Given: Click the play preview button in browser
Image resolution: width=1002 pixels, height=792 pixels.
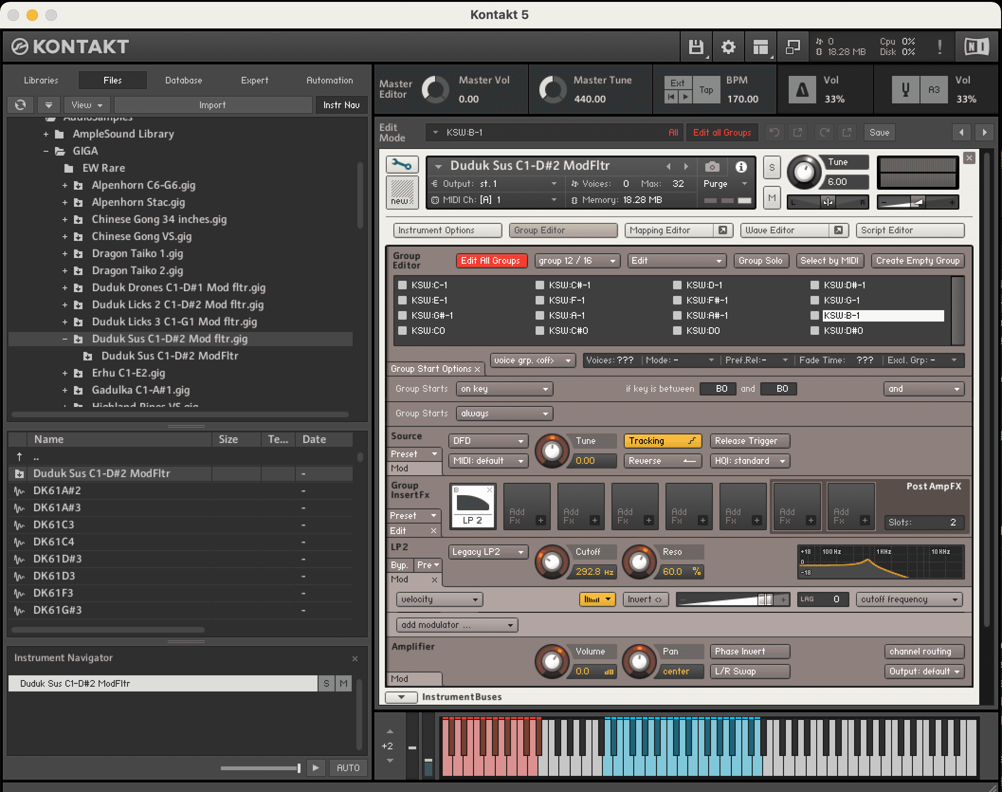Looking at the screenshot, I should coord(316,768).
